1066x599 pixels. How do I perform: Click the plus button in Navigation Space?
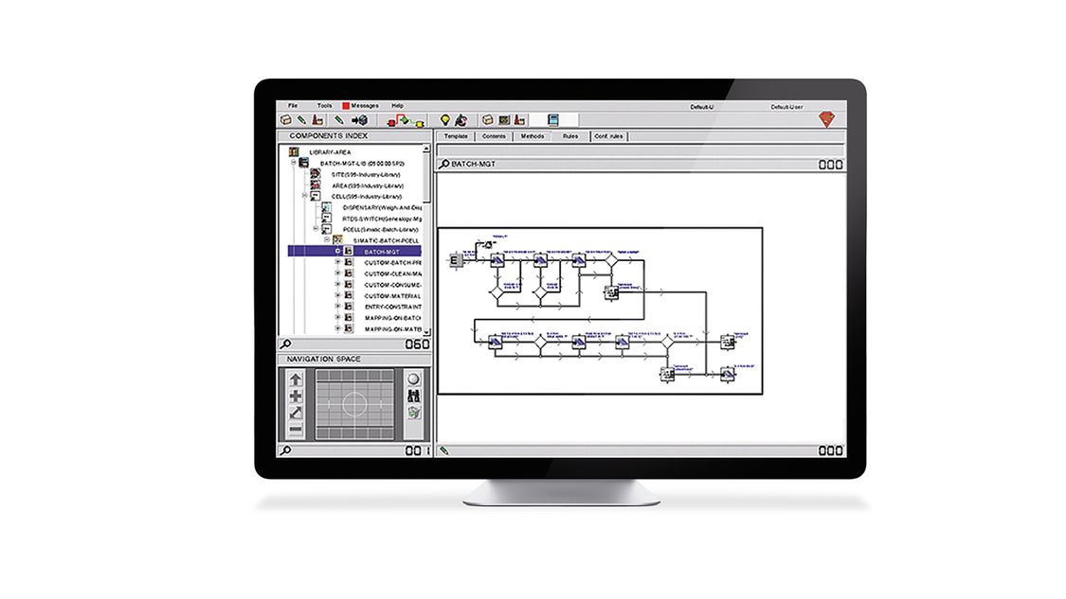click(296, 396)
